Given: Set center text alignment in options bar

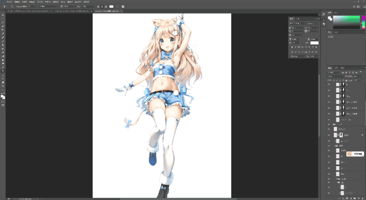Looking at the screenshot, I should pyautogui.click(x=102, y=7).
